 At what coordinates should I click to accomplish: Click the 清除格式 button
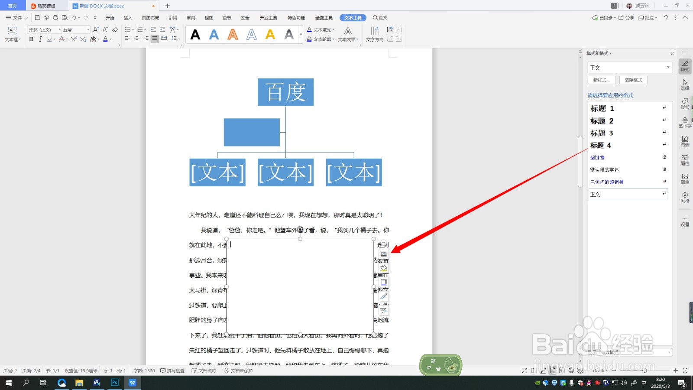click(x=633, y=80)
